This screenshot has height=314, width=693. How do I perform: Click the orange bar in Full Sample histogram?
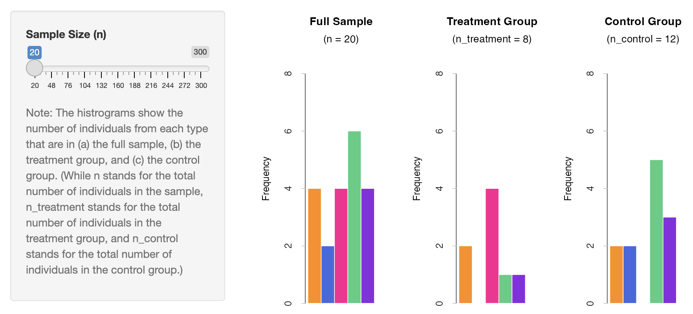315,246
